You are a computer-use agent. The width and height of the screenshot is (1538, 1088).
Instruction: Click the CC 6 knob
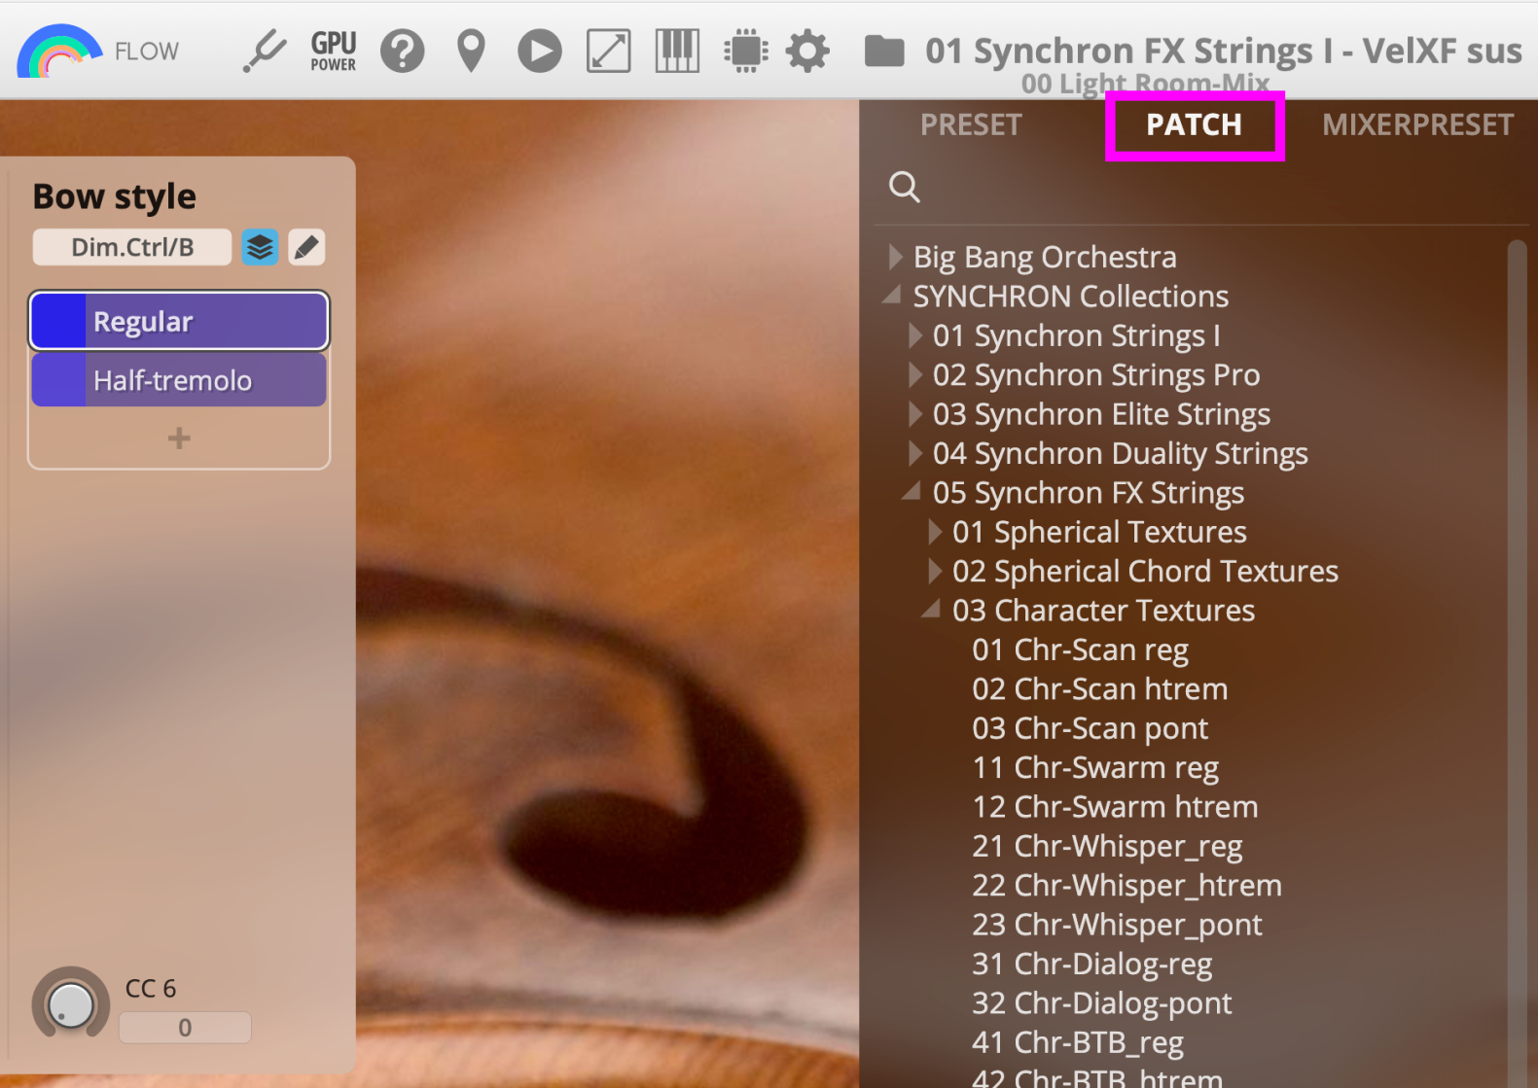pyautogui.click(x=71, y=1004)
